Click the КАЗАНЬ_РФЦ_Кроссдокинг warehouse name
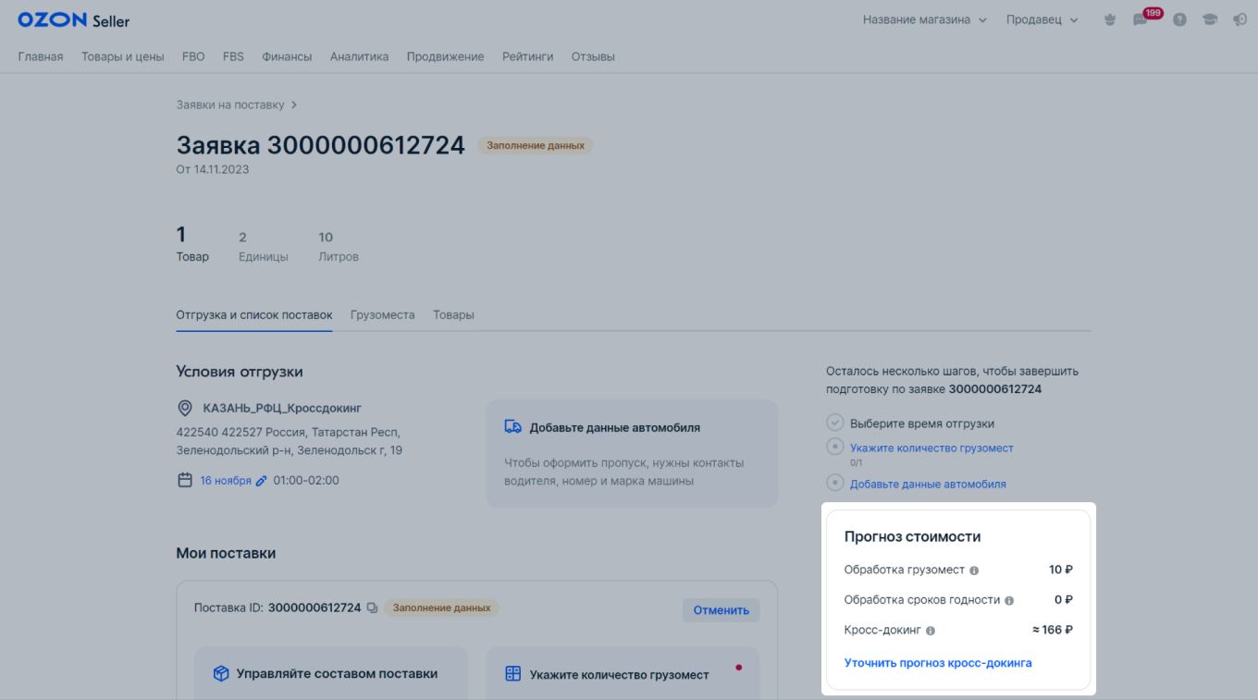Screen dimensions: 1258x700 pos(282,408)
